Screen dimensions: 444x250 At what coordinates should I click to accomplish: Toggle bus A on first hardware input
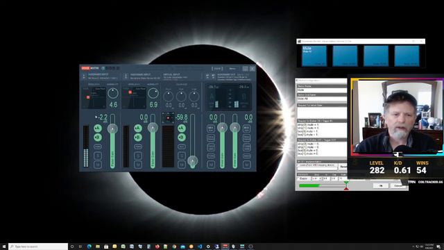click(98, 128)
